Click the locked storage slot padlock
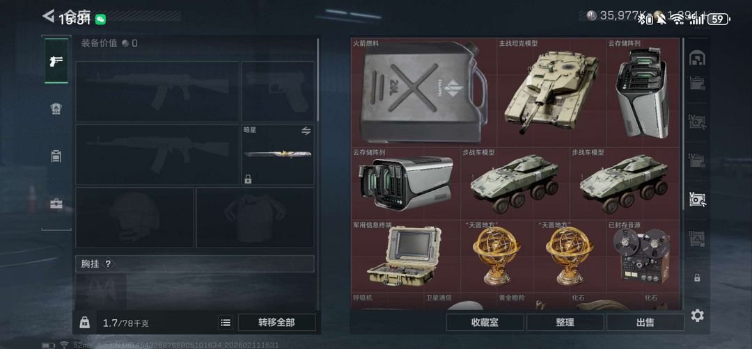Image resolution: width=752 pixels, height=349 pixels. (x=697, y=277)
